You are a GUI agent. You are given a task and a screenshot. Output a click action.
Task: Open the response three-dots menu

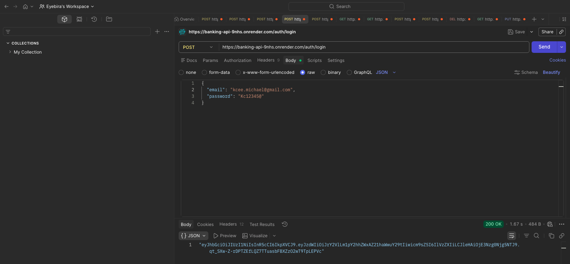[x=562, y=224]
